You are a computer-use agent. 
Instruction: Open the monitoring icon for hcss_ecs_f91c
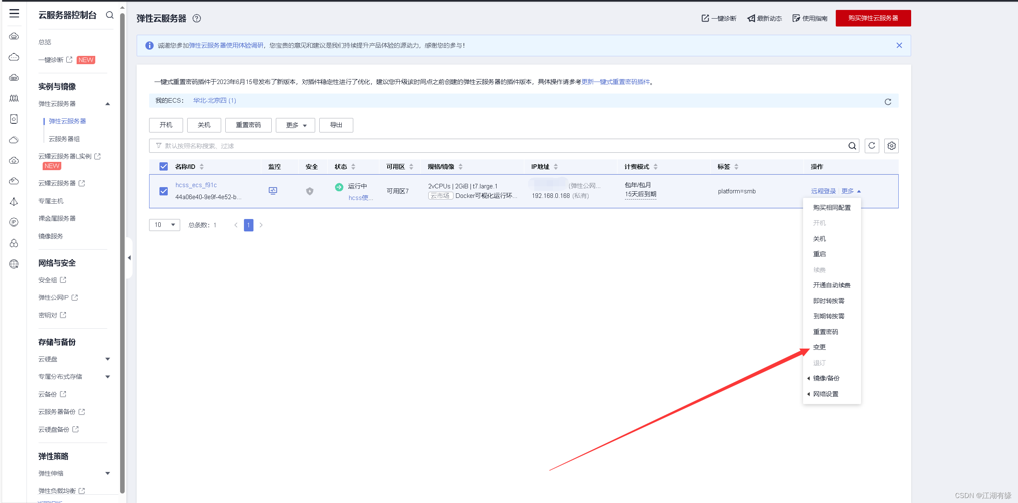pyautogui.click(x=273, y=191)
